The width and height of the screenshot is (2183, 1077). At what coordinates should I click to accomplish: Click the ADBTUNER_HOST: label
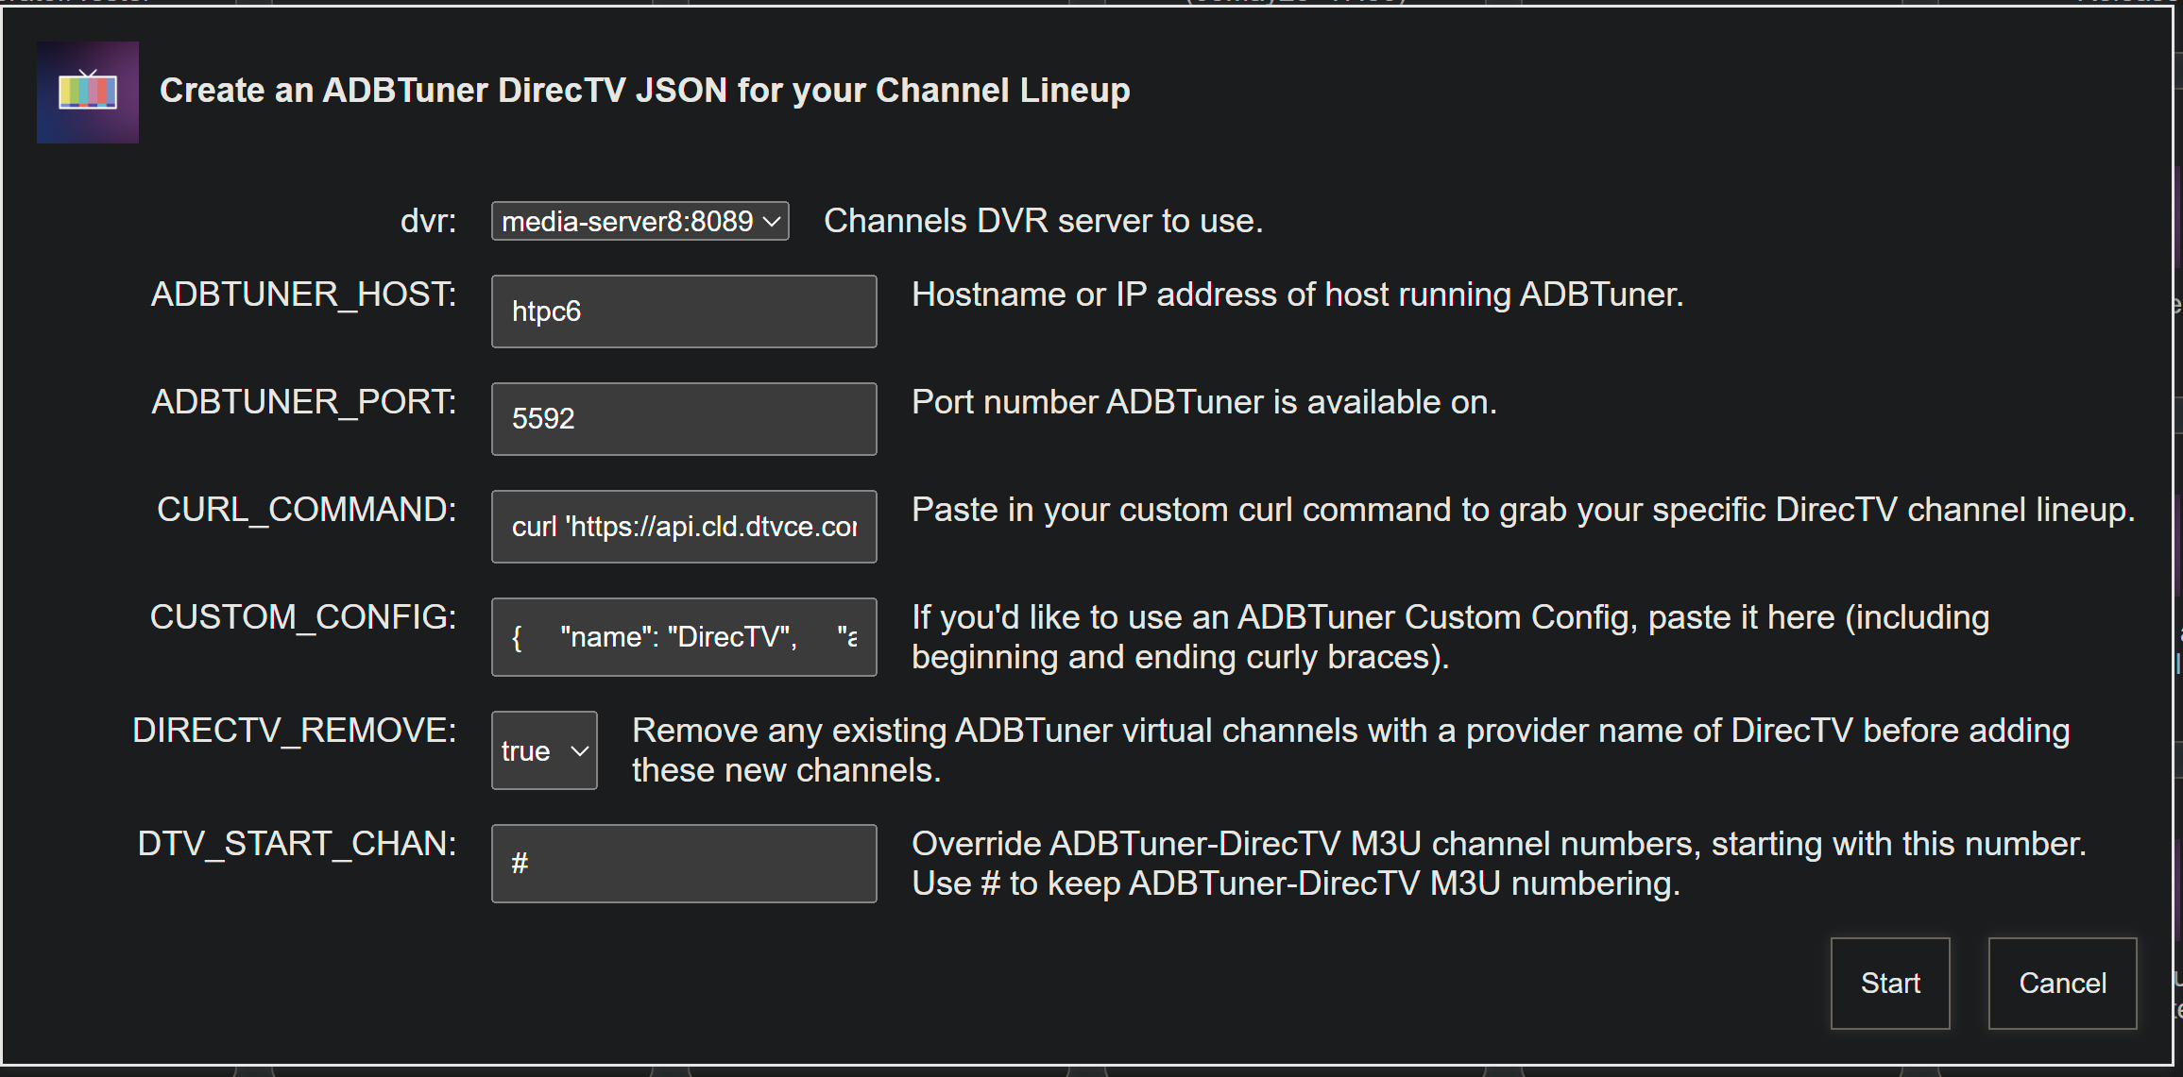click(x=304, y=294)
